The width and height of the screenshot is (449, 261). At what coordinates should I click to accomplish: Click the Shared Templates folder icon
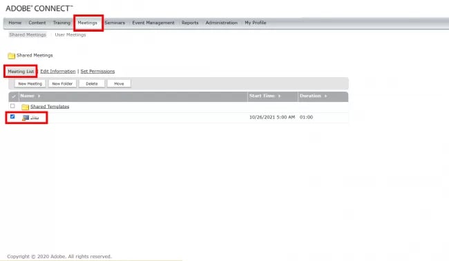(25, 107)
